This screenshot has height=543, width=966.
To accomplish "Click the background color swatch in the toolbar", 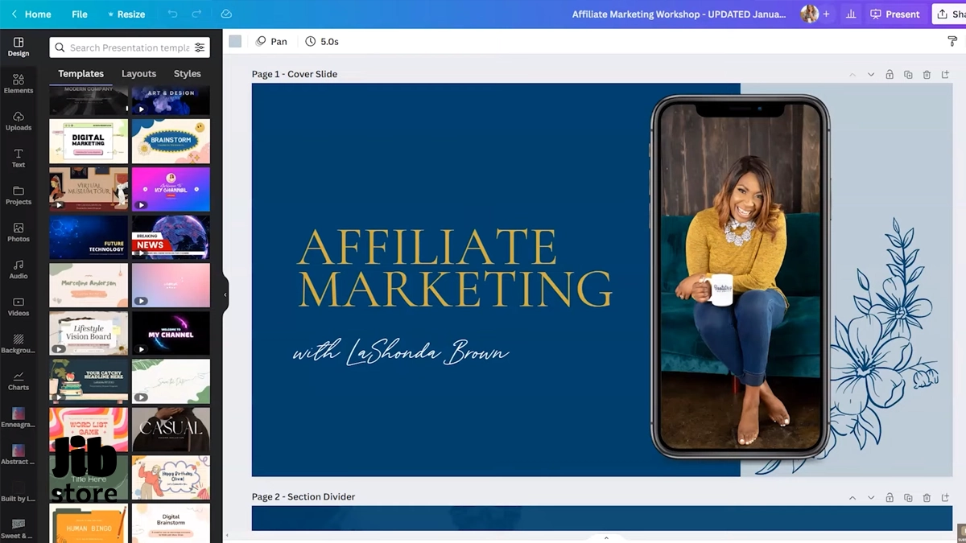I will (234, 40).
